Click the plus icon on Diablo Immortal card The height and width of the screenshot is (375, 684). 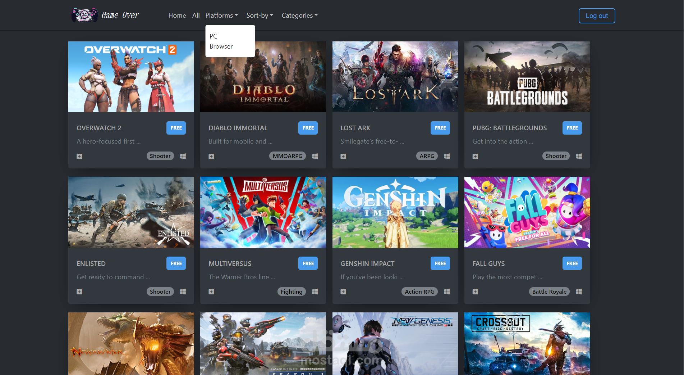coord(211,156)
